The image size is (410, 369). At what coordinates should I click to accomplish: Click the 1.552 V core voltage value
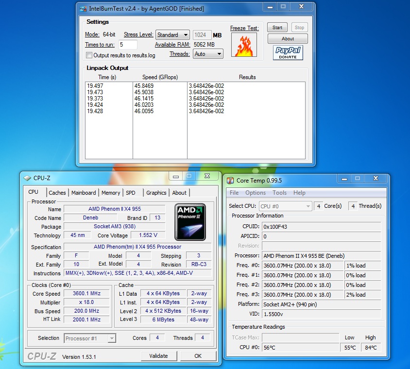pos(148,235)
